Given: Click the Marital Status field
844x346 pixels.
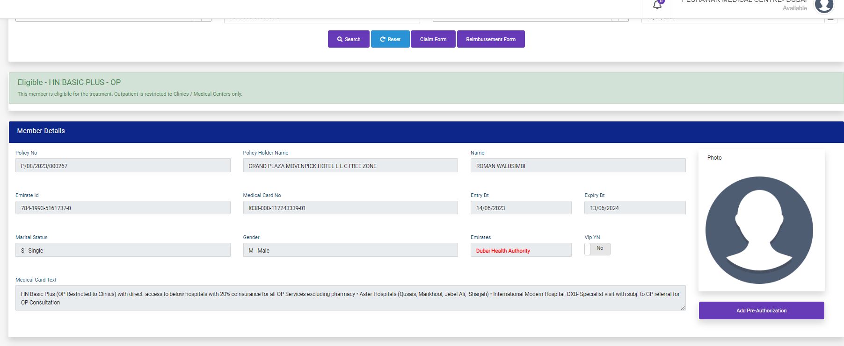Looking at the screenshot, I should (x=123, y=250).
